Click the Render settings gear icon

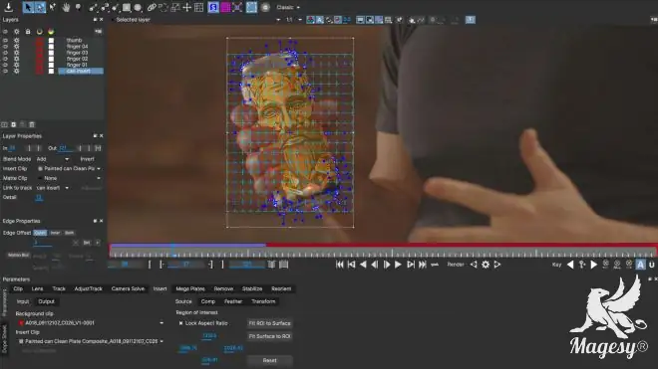tap(486, 265)
